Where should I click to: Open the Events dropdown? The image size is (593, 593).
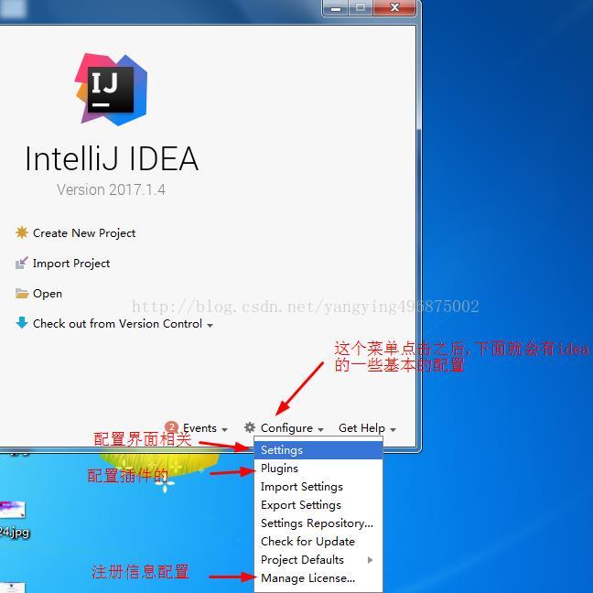205,428
